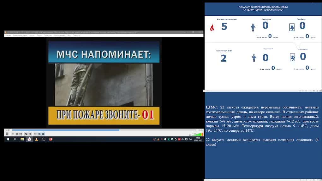Open the Медиа menu in VLC
Viewport: 322px width, 181px height.
click(8, 36)
